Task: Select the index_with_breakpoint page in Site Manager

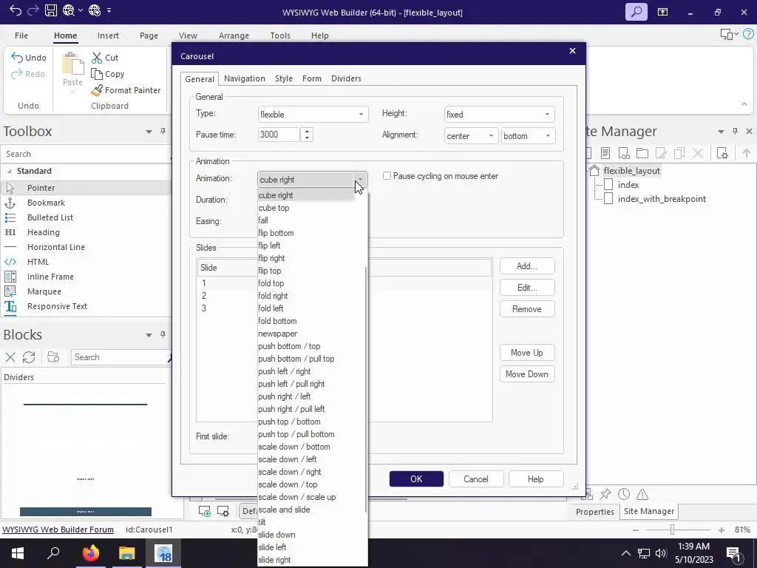Action: 662,199
